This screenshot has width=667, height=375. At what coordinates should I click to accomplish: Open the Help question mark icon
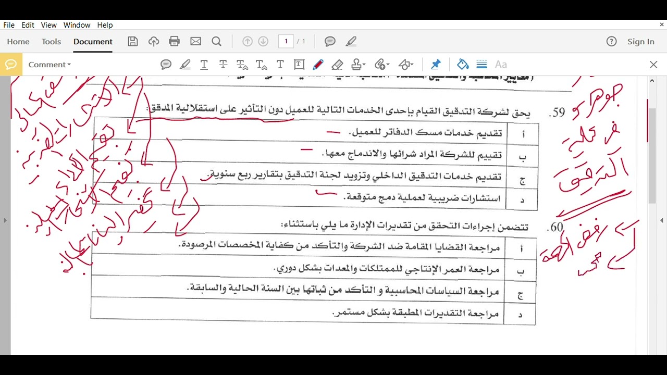coord(612,42)
